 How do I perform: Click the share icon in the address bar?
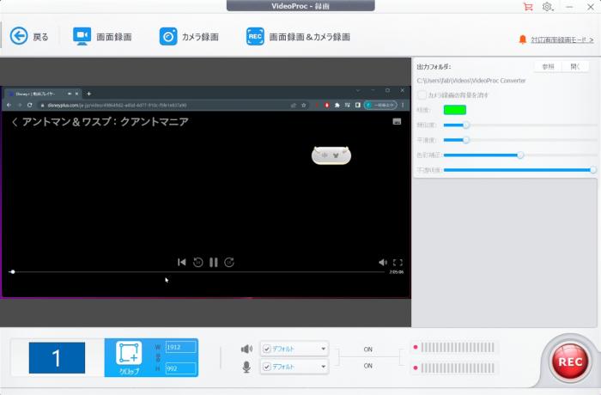pos(294,105)
